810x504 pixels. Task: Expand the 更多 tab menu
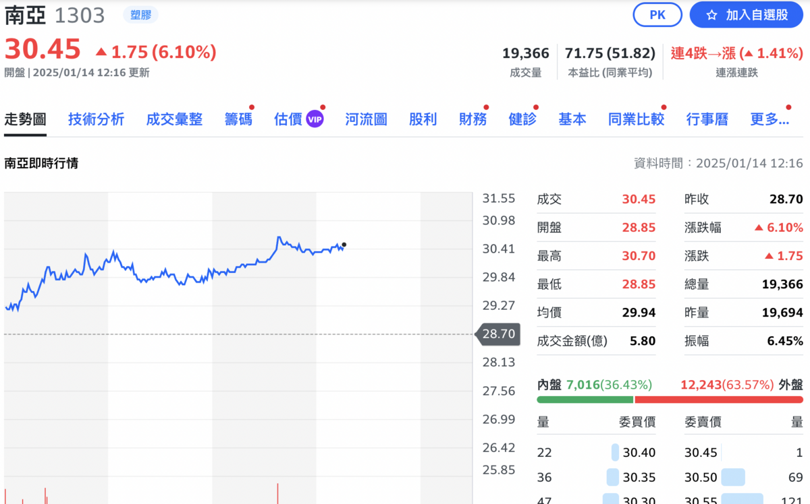coord(769,119)
